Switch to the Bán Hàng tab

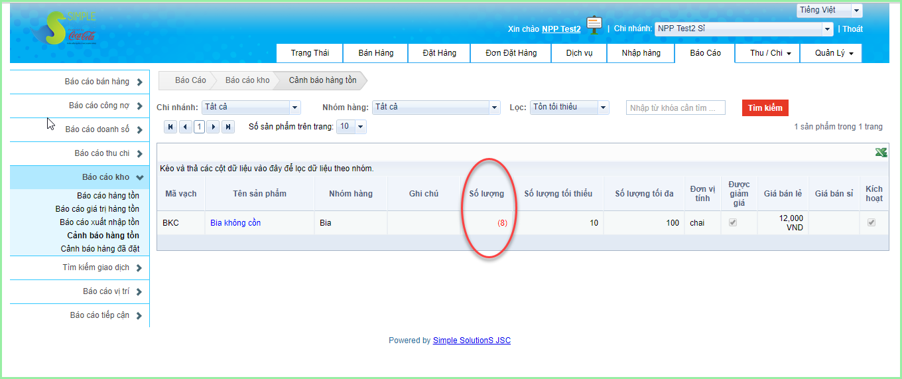(x=375, y=53)
